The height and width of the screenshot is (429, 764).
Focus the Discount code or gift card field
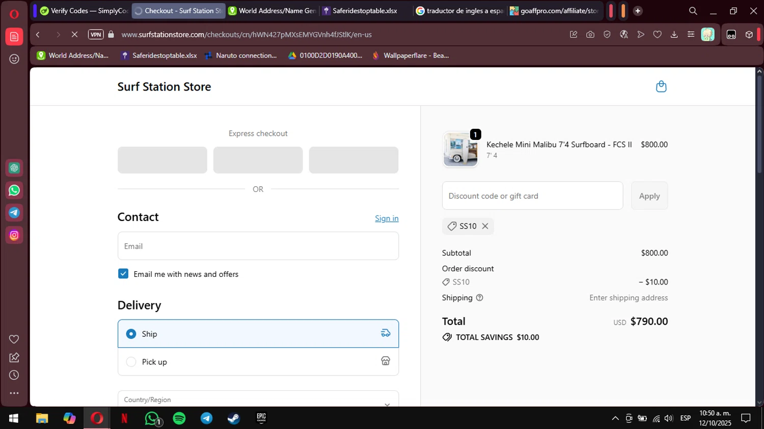[x=532, y=196]
